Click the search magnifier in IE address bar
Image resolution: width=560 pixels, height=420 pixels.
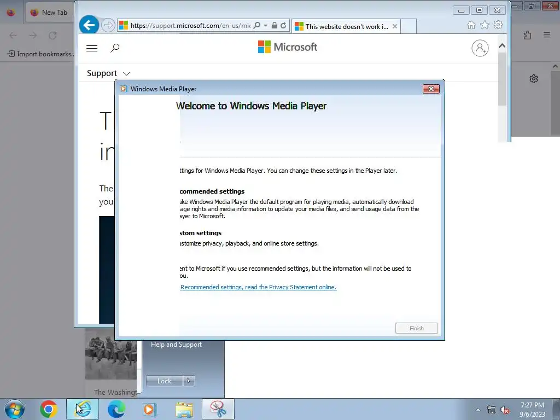[x=257, y=25]
